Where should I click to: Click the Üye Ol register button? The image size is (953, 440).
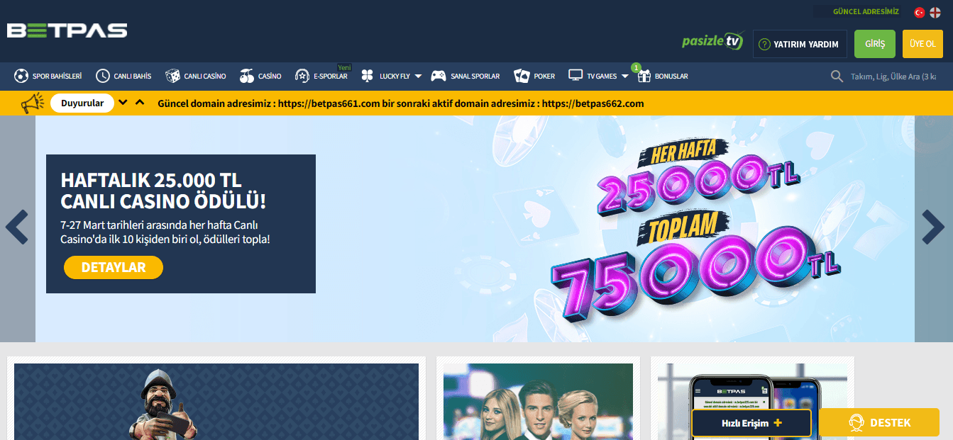point(922,44)
